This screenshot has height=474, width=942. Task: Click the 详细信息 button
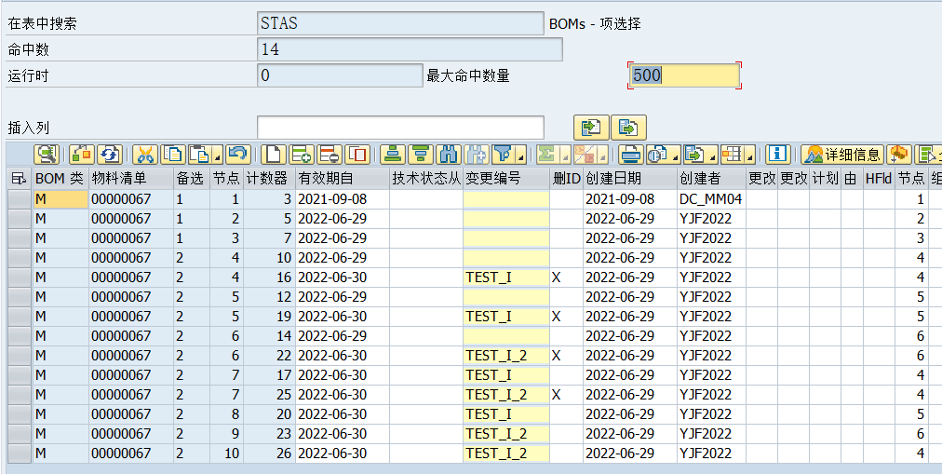[x=842, y=155]
